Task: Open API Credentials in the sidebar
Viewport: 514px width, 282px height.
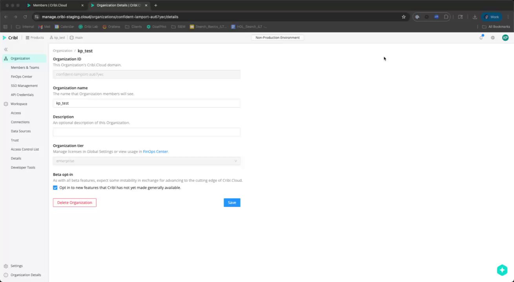Action: coord(22,95)
